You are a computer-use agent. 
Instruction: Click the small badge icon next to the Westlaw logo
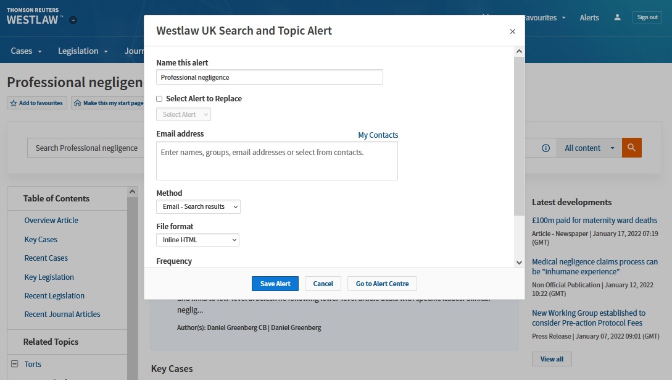pos(73,19)
